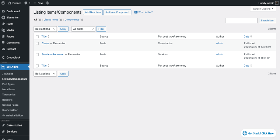This screenshot has width=280, height=140.
Task: Tick the select-all checkbox in table footer
Action: 37,66
